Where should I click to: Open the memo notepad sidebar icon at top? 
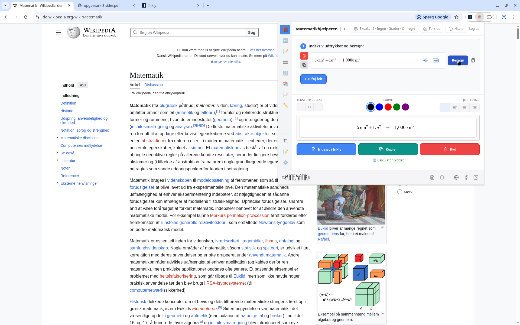tap(285, 51)
